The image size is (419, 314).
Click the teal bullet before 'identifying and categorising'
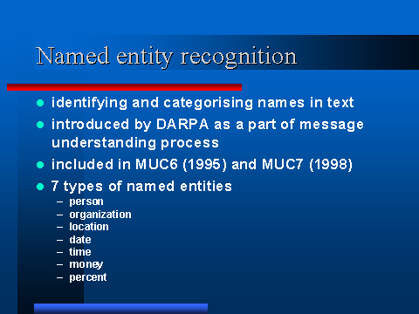pos(40,103)
